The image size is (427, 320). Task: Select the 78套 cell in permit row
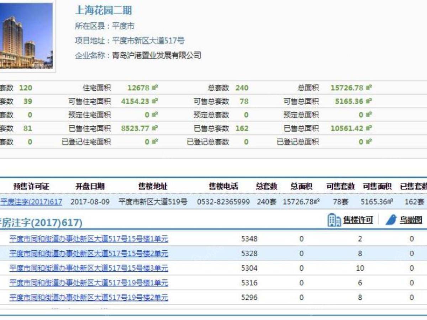pyautogui.click(x=341, y=202)
